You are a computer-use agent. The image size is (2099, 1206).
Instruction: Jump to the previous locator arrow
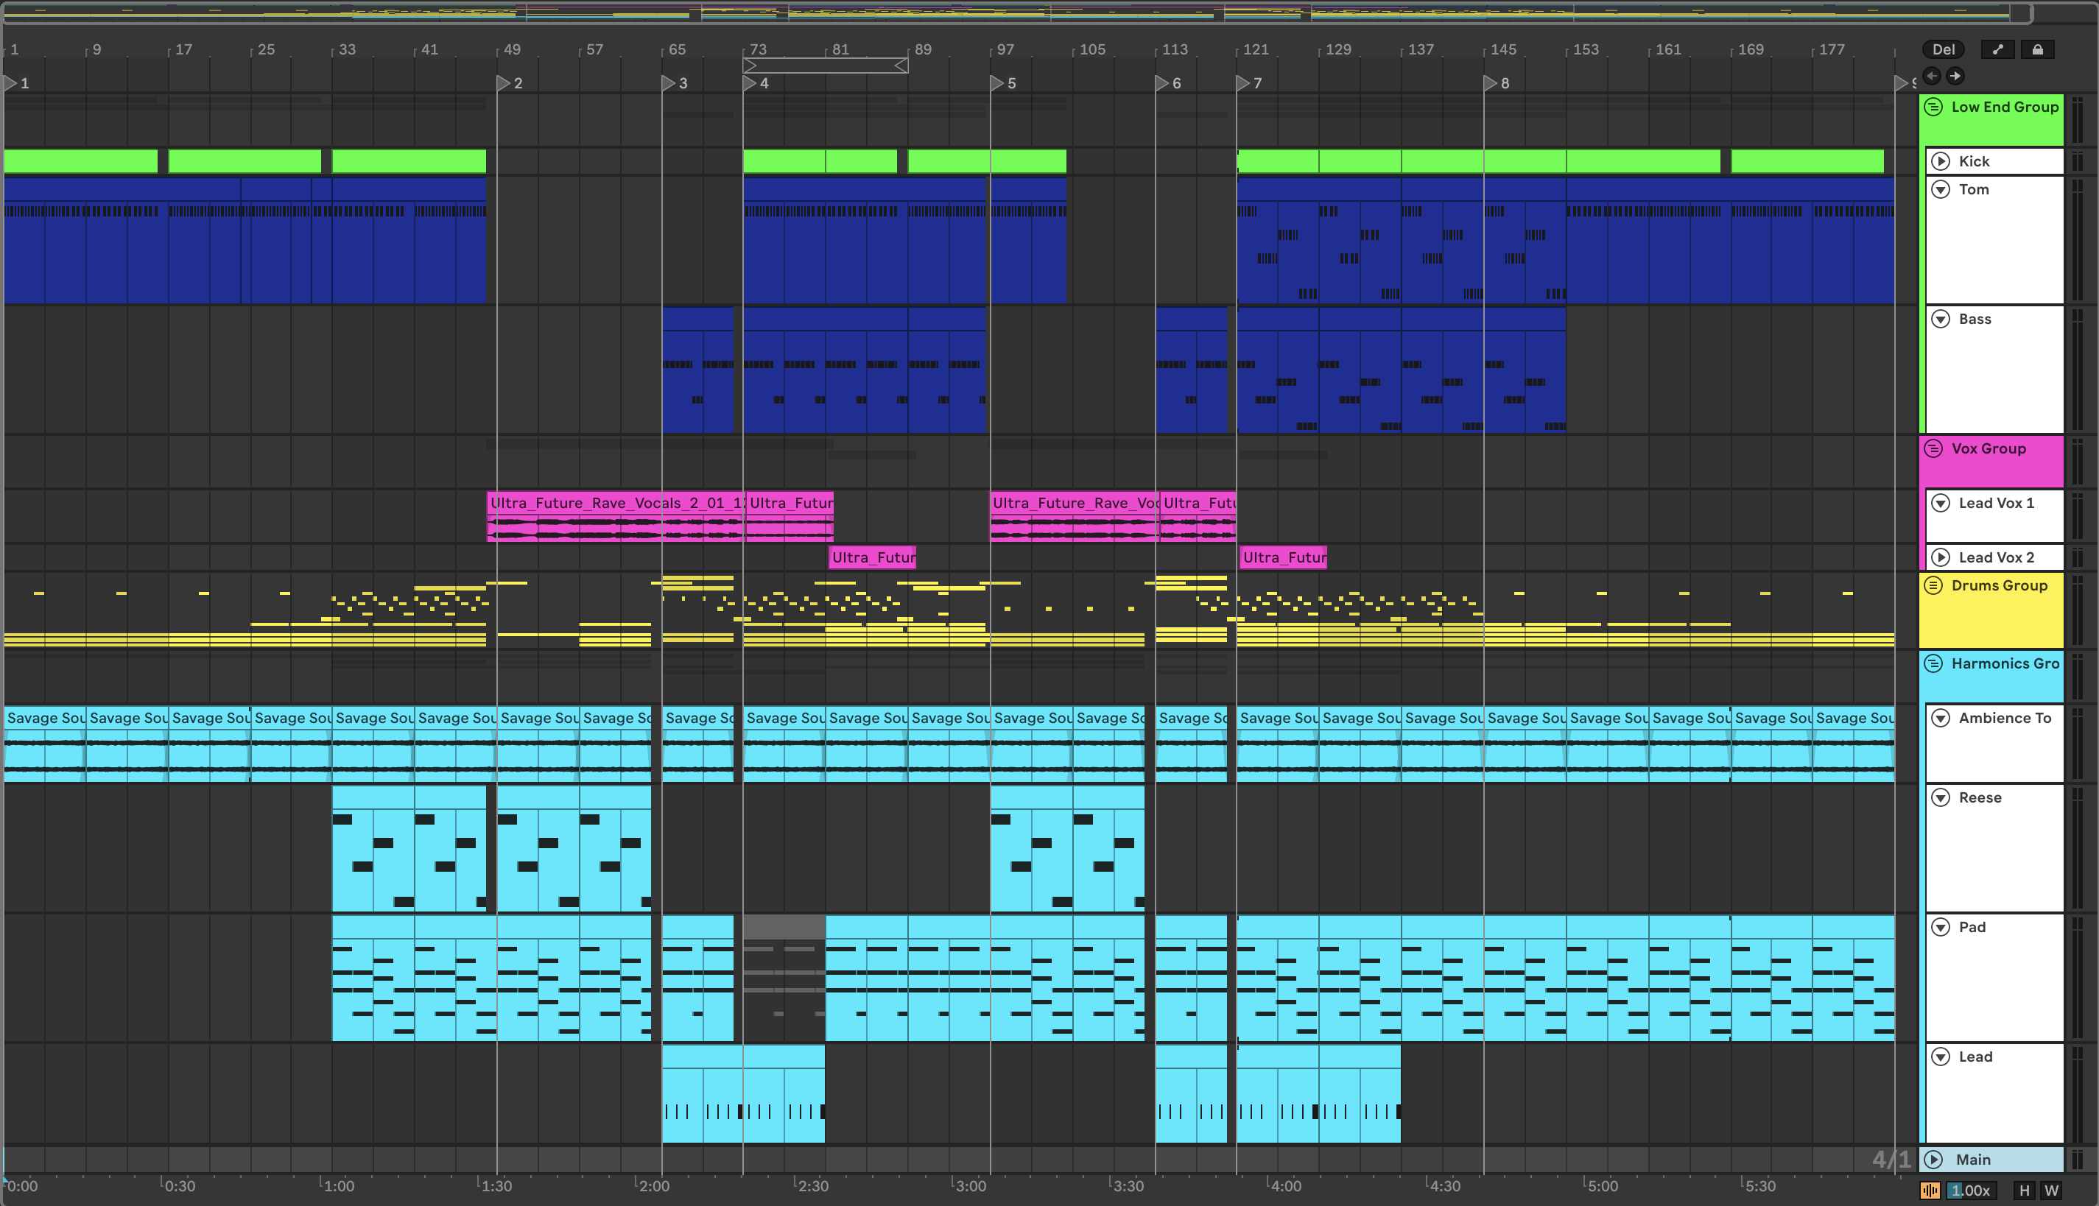click(1932, 77)
